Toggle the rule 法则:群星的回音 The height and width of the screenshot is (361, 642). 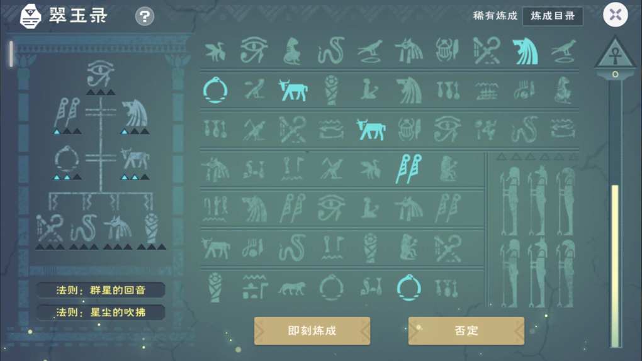click(101, 290)
